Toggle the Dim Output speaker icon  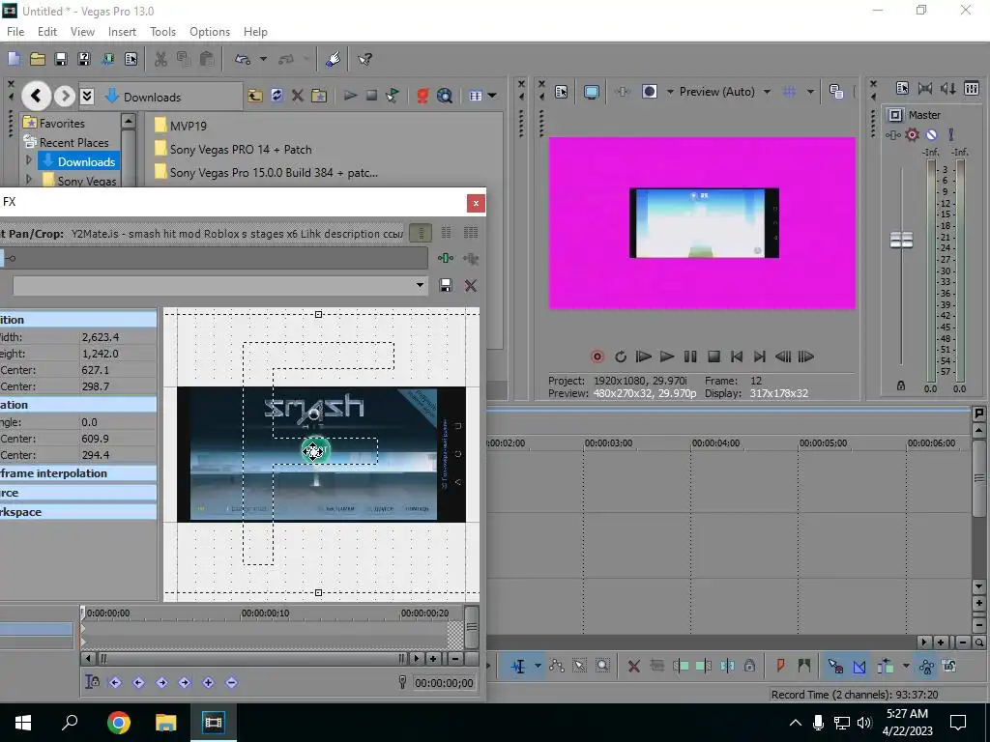coord(947,88)
